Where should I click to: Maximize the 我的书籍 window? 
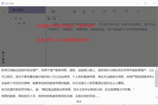click(x=146, y=3)
